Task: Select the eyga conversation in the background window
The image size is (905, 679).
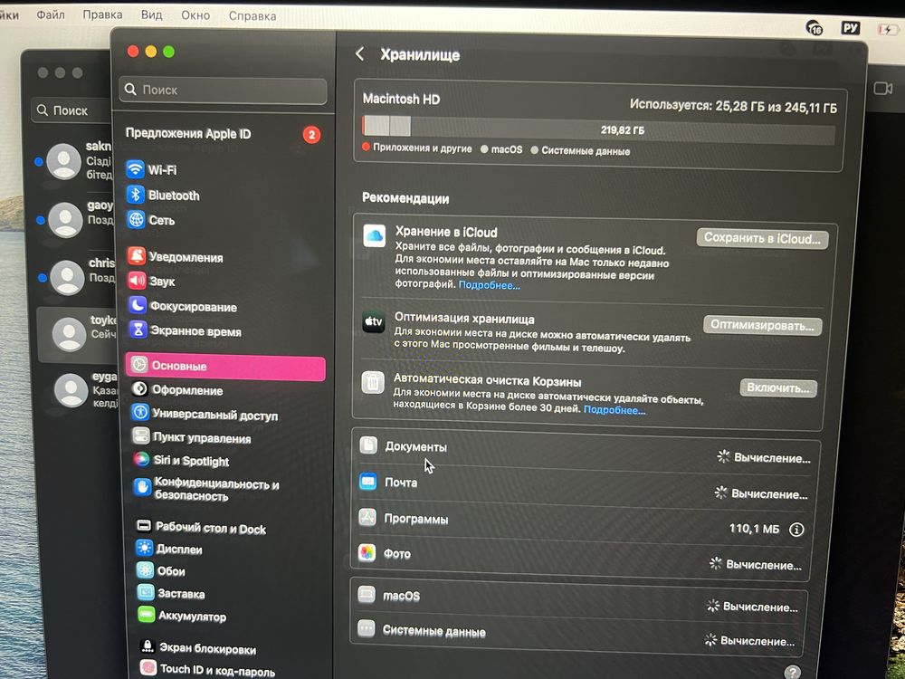Action: coord(79,389)
